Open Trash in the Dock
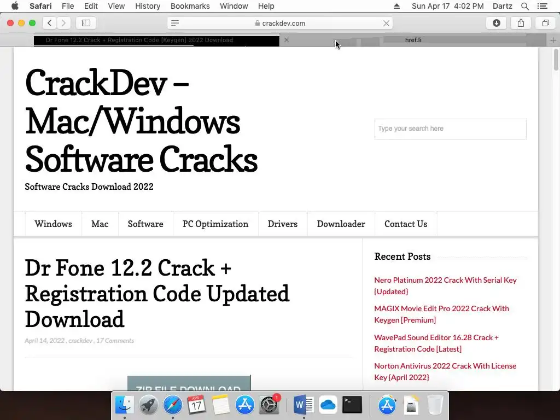Viewport: 560px width, 420px height. click(435, 405)
